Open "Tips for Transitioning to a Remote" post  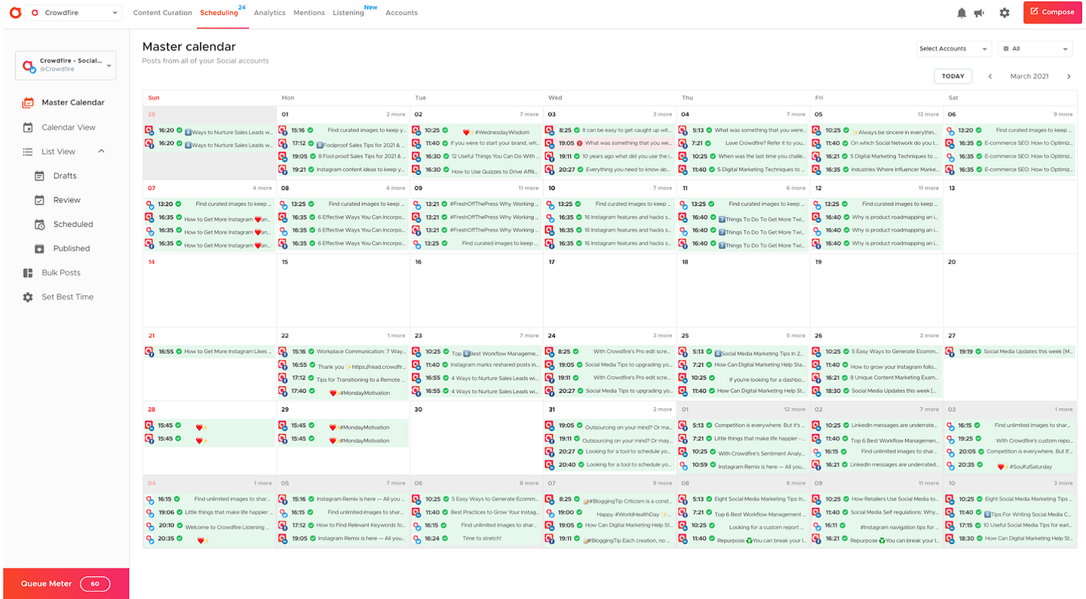[x=343, y=379]
